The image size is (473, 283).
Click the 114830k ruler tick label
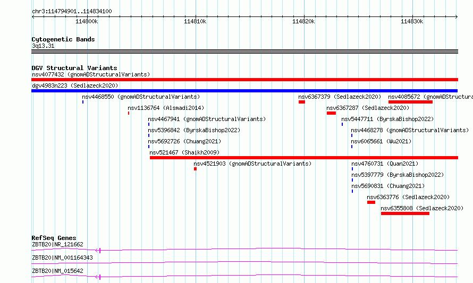pos(412,21)
